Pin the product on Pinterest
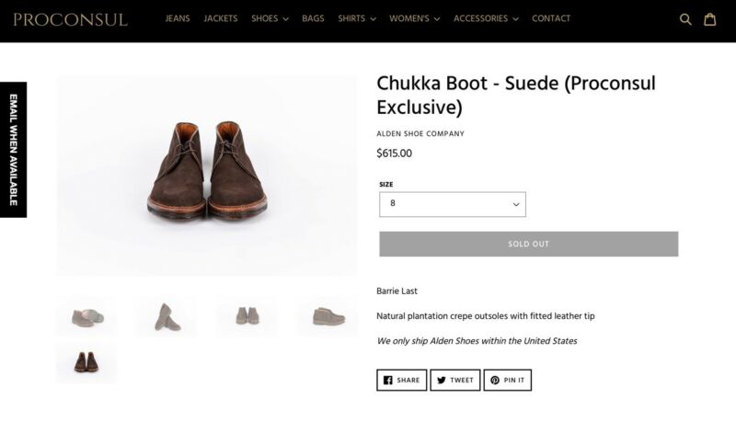 507,380
